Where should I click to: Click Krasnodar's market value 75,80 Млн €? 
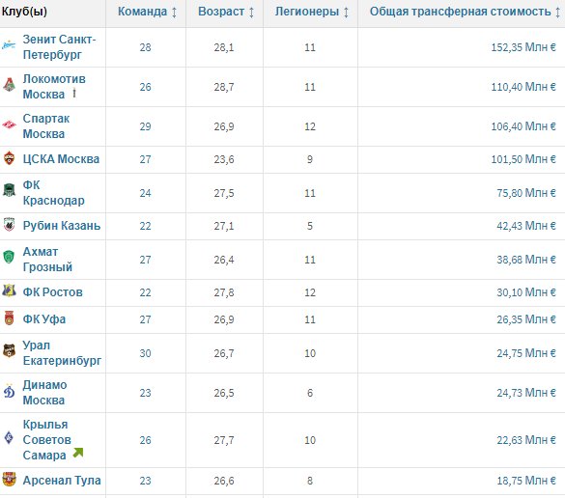526,193
